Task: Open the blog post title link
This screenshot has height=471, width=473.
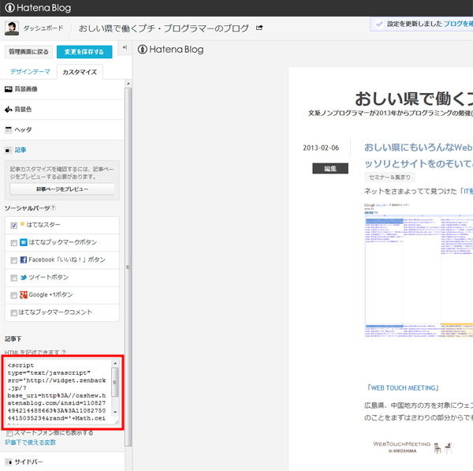Action: [x=419, y=155]
